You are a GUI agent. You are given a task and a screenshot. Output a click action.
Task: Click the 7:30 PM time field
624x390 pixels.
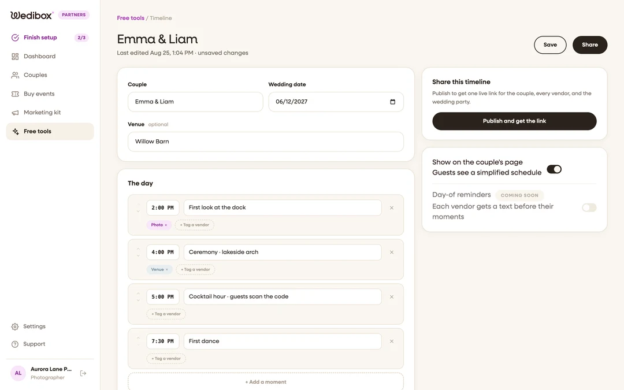(163, 341)
